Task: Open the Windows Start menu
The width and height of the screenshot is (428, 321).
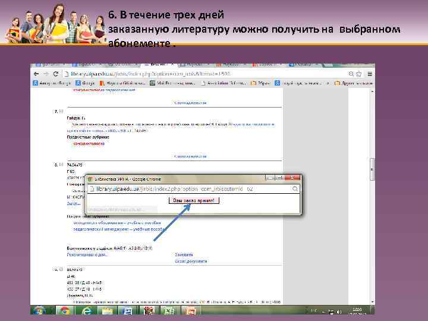Action: [40, 311]
